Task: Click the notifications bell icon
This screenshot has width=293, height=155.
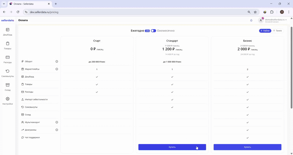Action: coord(251,20)
